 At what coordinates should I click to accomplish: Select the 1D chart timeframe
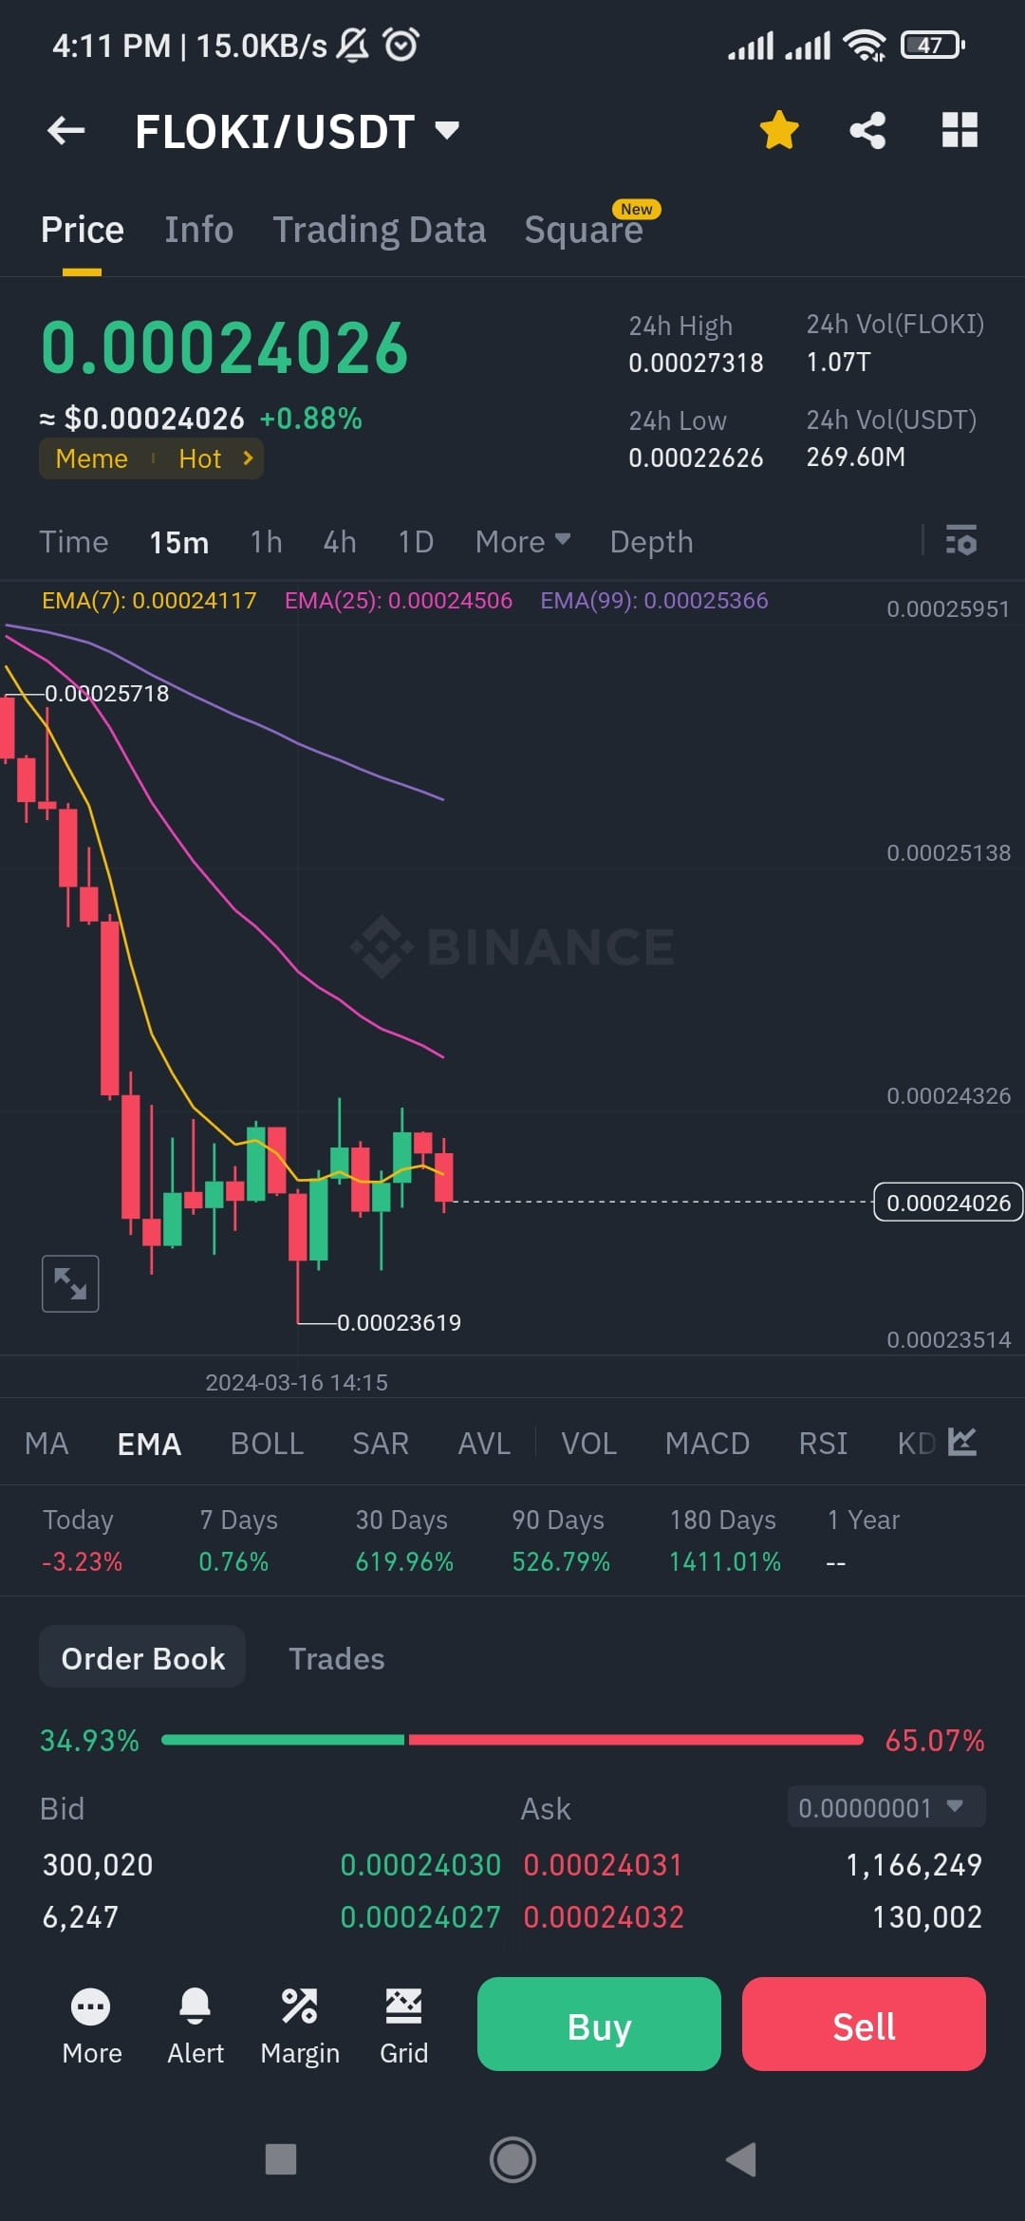pos(415,541)
